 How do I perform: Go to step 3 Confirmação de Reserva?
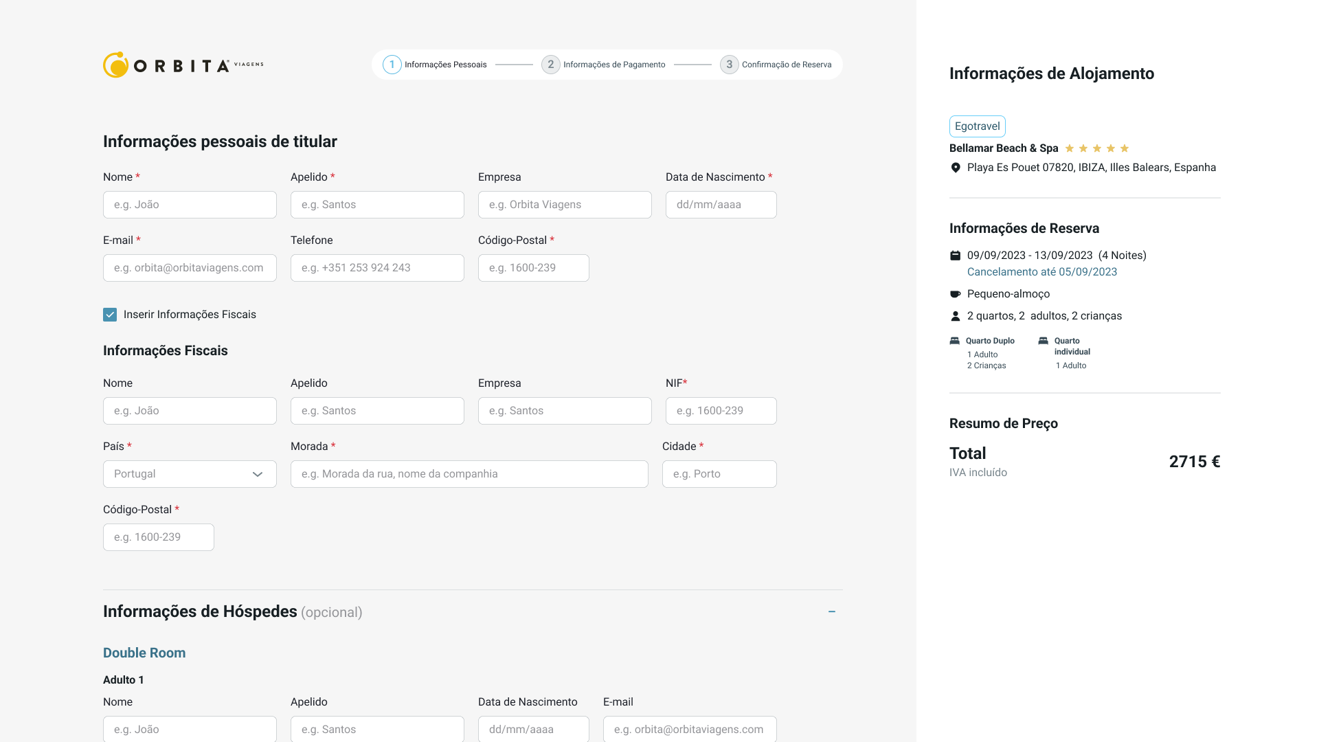(x=776, y=65)
